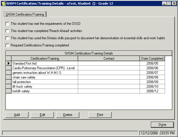
Task: Select the Standard First Aid row
Action: coord(44,63)
